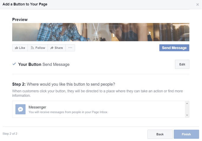
Task: Click the 'Add a Button to Your Page' title
Action: pyautogui.click(x=25, y=4)
